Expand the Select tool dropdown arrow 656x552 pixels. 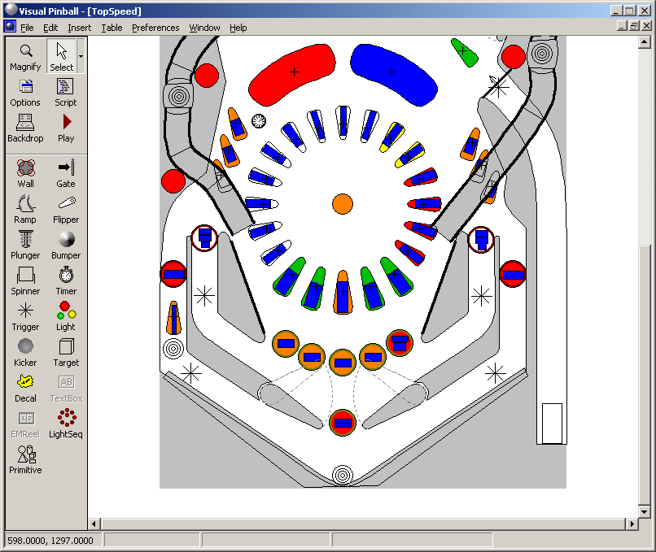pos(81,56)
